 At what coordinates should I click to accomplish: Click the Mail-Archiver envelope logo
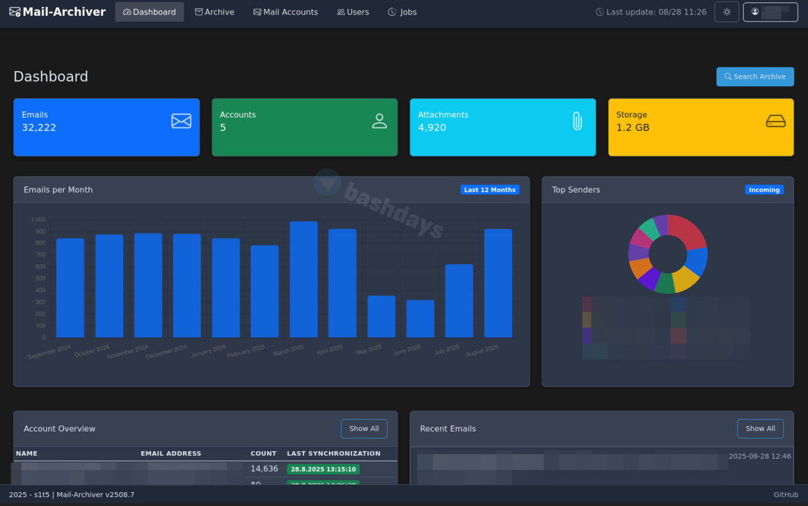click(15, 12)
